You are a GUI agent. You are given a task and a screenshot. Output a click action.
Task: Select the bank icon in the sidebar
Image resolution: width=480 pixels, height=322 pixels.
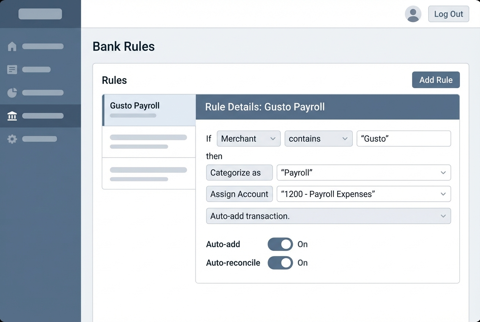point(12,115)
